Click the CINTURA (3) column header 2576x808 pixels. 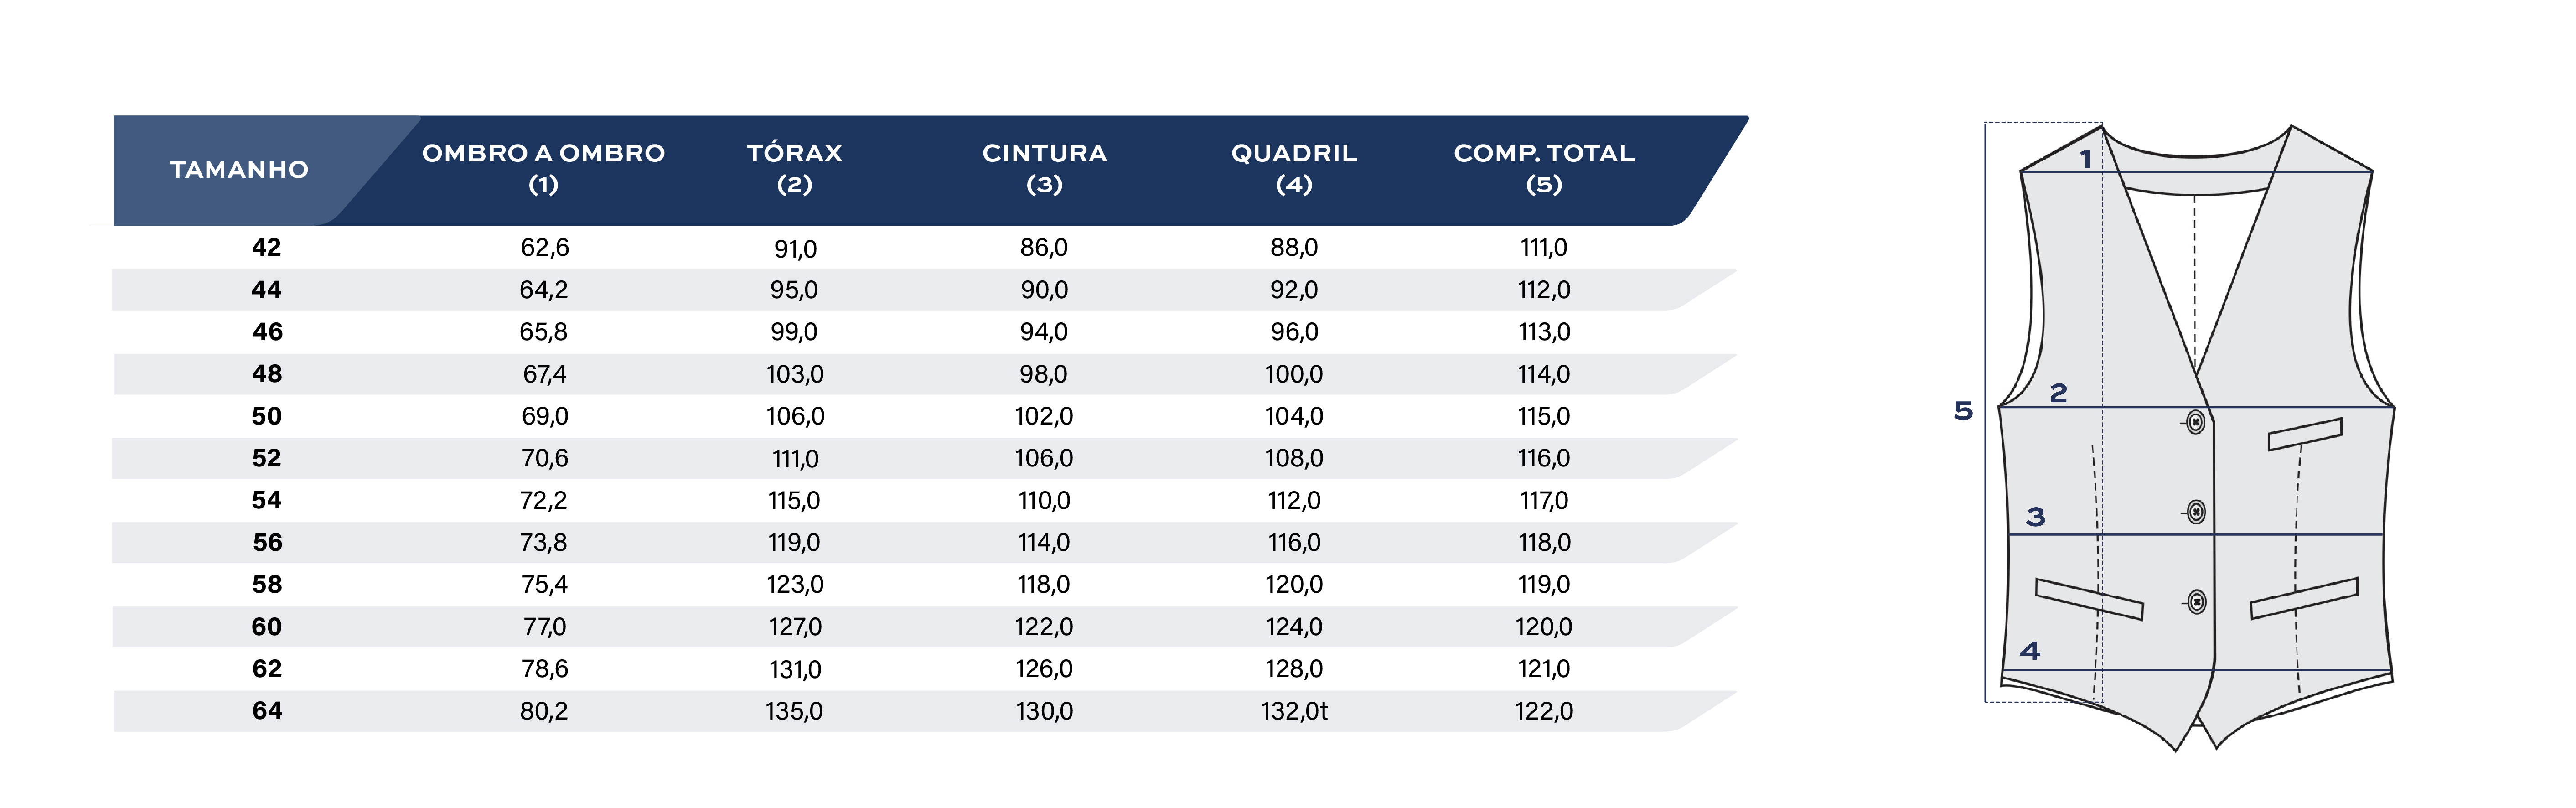pyautogui.click(x=1044, y=168)
